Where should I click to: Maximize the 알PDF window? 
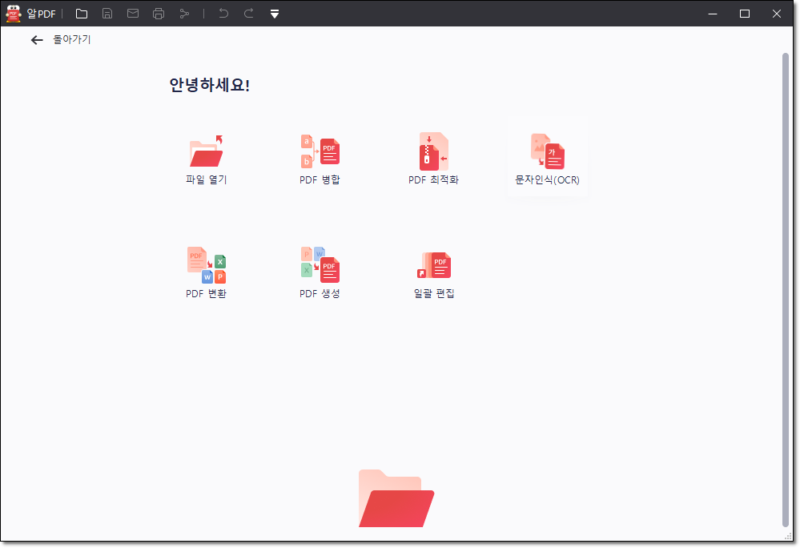pyautogui.click(x=745, y=14)
